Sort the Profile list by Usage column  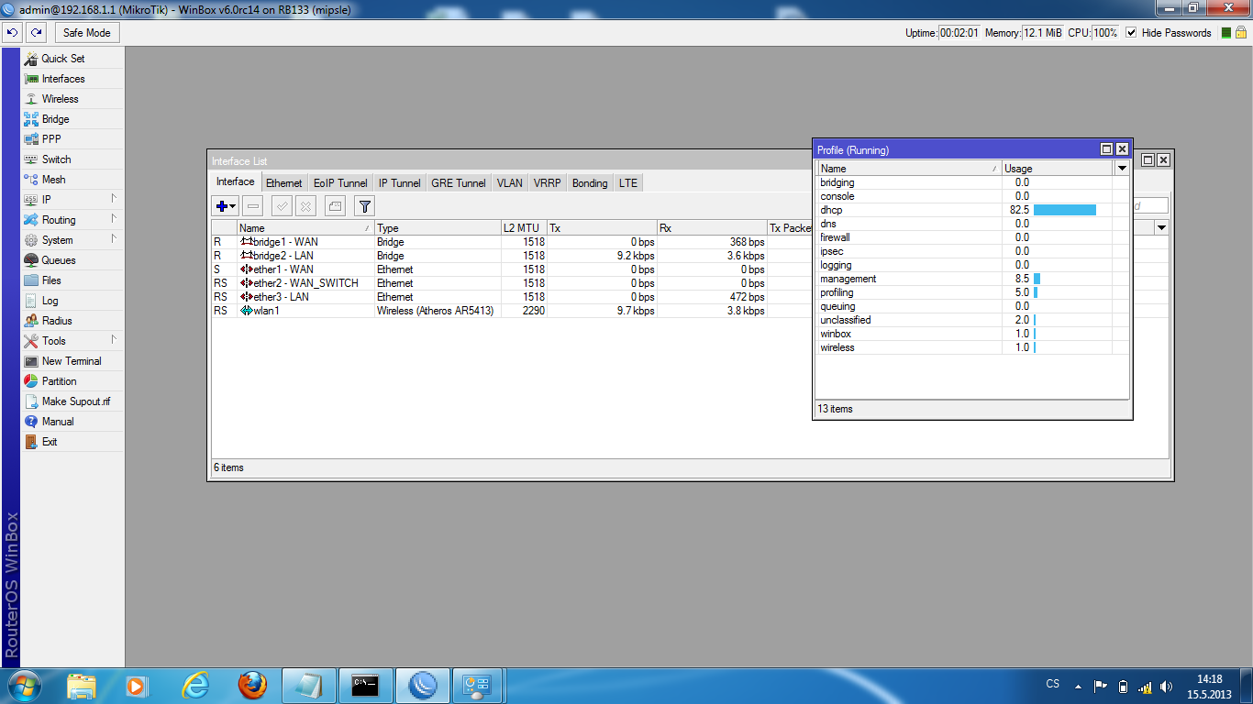point(1057,169)
